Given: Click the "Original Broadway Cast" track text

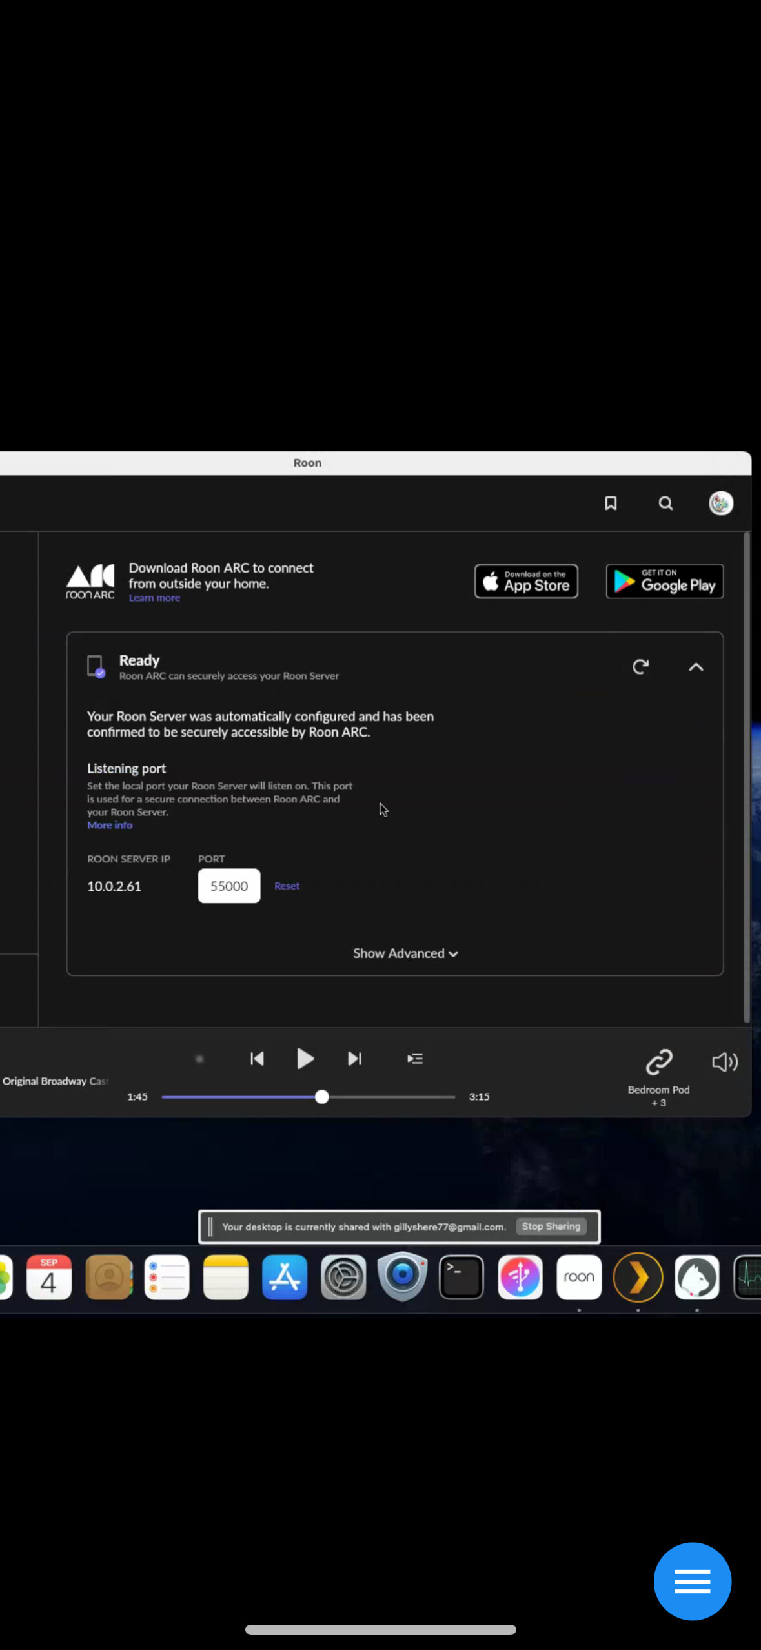Looking at the screenshot, I should (56, 1081).
